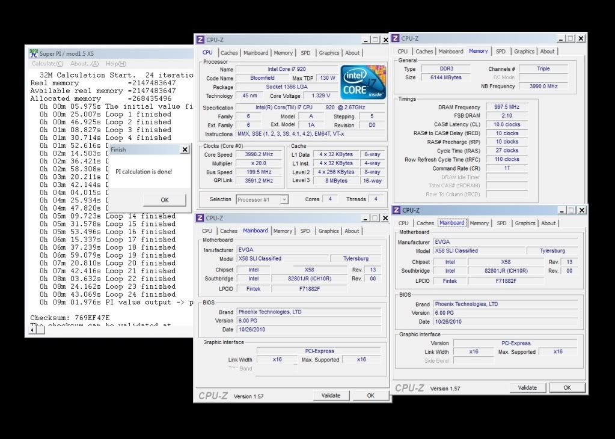Click the NB Frequency value '3990.0 MHz'

[x=543, y=86]
